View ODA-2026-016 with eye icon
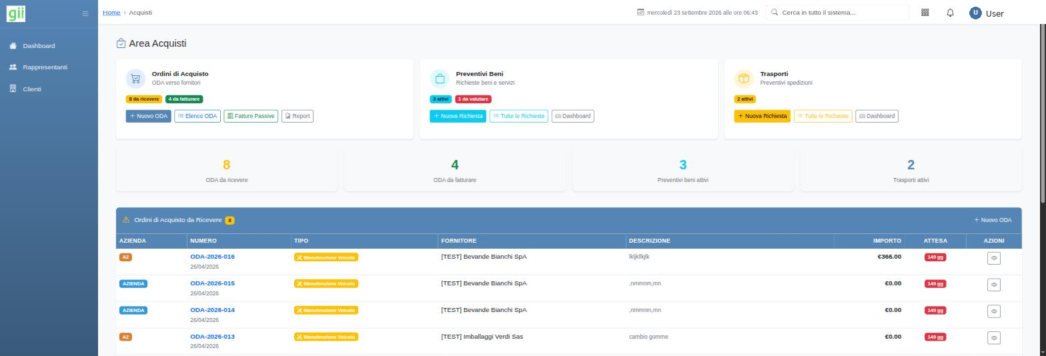Image resolution: width=1046 pixels, height=356 pixels. click(x=993, y=258)
